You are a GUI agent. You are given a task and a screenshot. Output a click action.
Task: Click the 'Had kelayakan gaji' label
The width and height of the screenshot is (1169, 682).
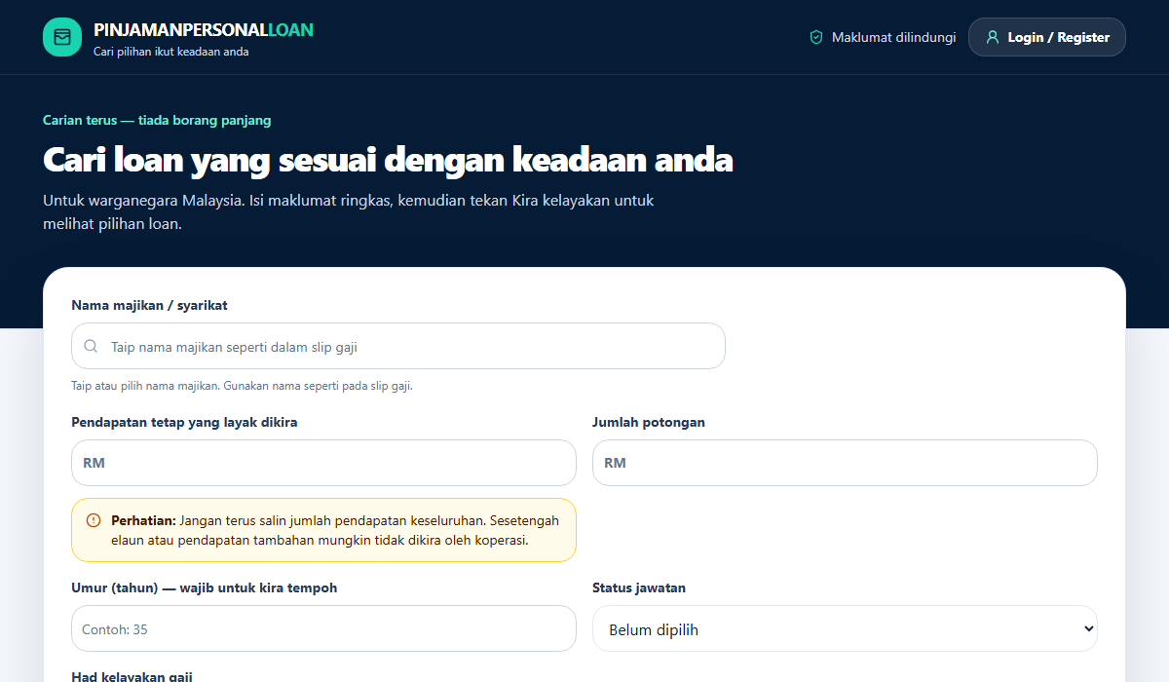[132, 676]
